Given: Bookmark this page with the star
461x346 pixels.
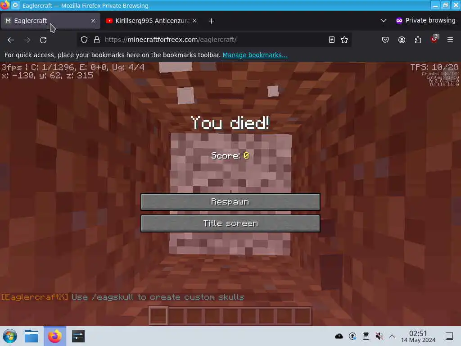Looking at the screenshot, I should pyautogui.click(x=344, y=40).
